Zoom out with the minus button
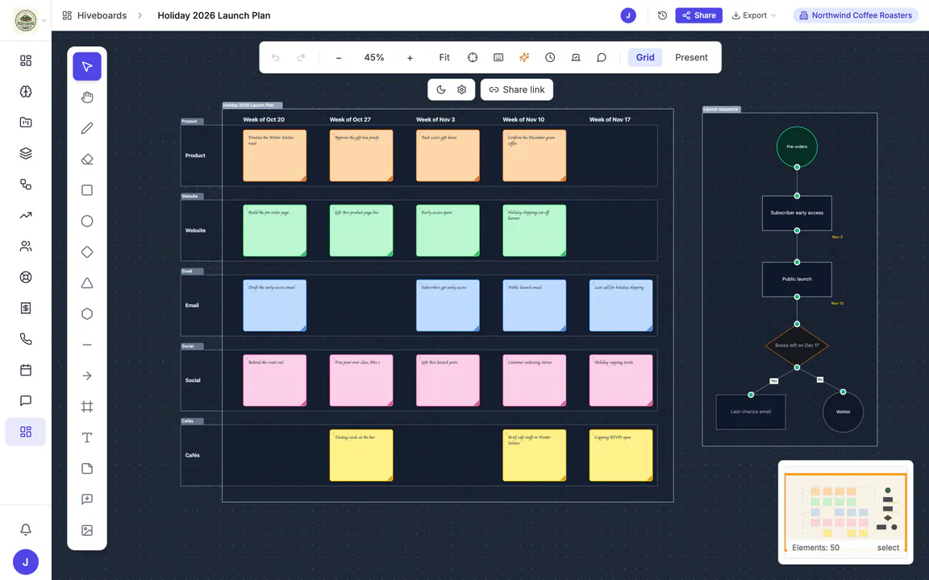Image resolution: width=929 pixels, height=580 pixels. tap(339, 57)
